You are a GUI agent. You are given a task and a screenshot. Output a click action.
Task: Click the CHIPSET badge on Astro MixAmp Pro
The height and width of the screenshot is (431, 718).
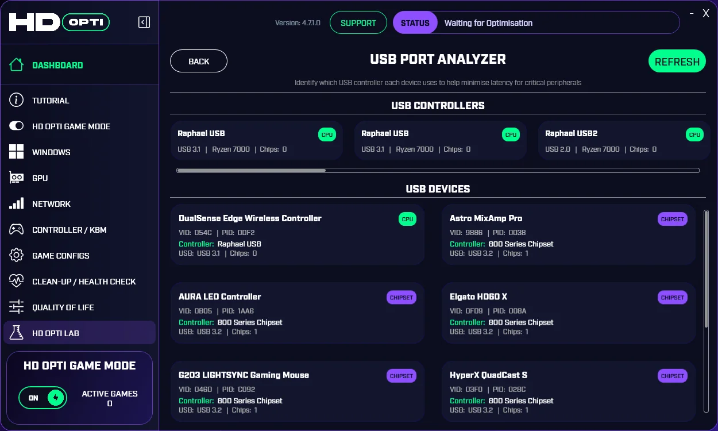tap(672, 219)
